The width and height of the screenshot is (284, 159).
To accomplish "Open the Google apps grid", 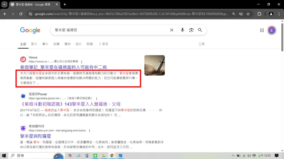I will (262, 30).
